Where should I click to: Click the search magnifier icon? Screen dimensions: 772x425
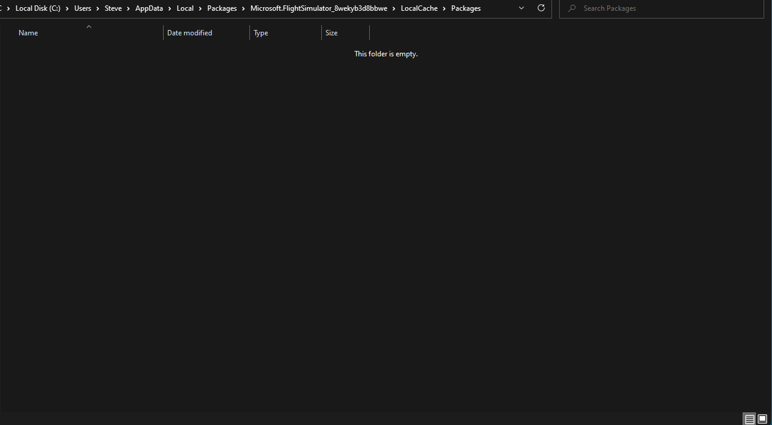tap(572, 8)
